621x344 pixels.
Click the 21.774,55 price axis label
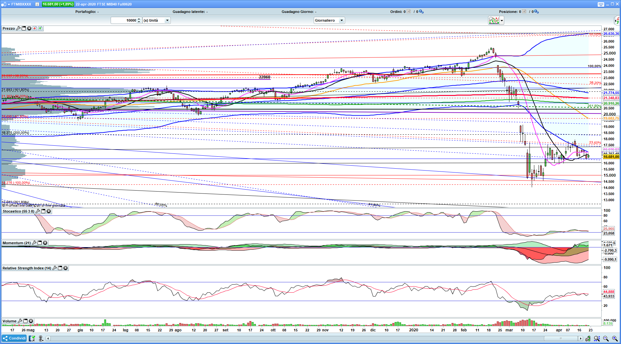(611, 93)
